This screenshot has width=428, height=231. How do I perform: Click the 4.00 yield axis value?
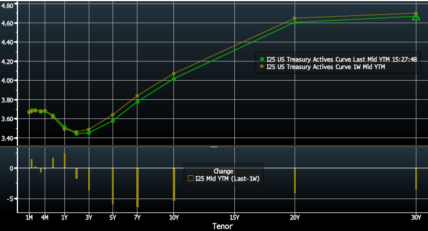[x=8, y=81]
